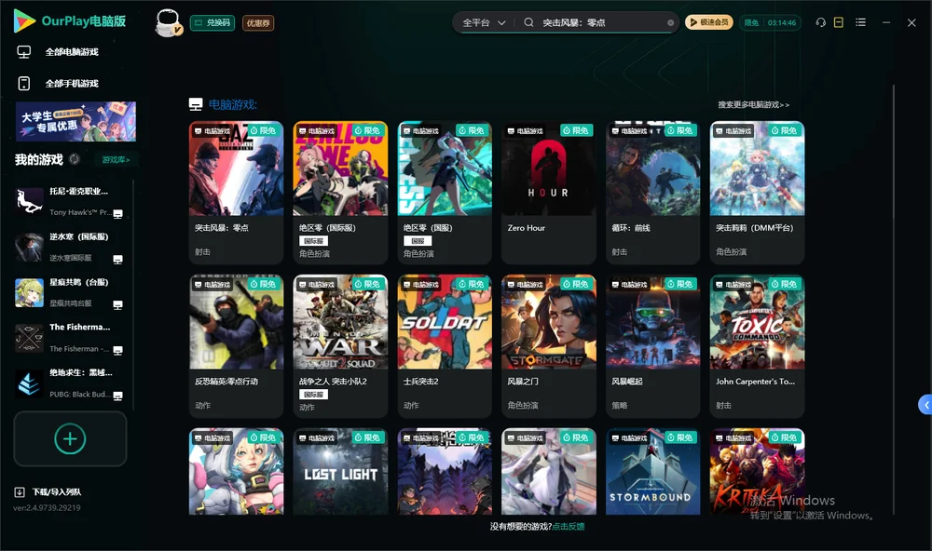932x551 pixels.
Task: Open the 极速会员 membership button
Action: pos(709,22)
